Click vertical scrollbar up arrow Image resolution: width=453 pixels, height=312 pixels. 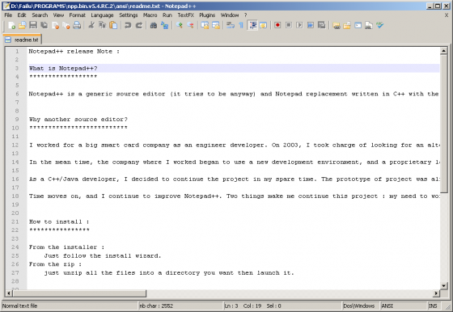coord(443,51)
